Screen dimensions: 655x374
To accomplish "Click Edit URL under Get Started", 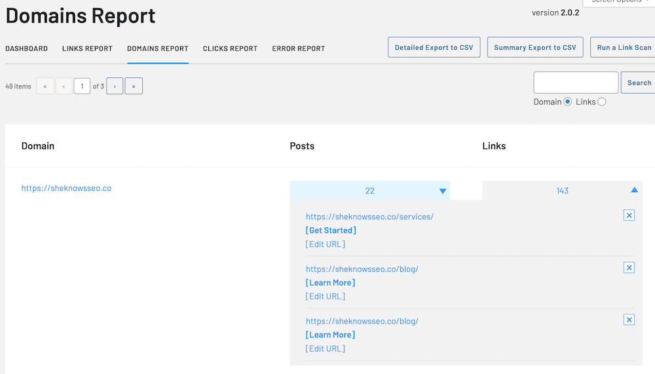I will click(x=326, y=244).
